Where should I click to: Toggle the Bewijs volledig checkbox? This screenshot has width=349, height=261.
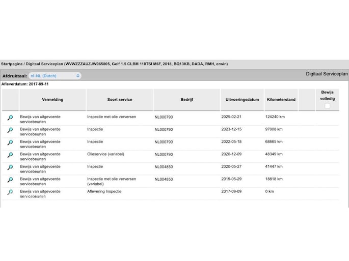pyautogui.click(x=327, y=106)
